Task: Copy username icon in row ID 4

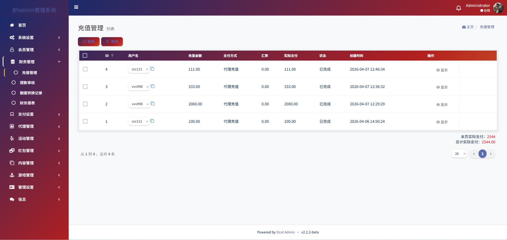Action: pyautogui.click(x=152, y=69)
